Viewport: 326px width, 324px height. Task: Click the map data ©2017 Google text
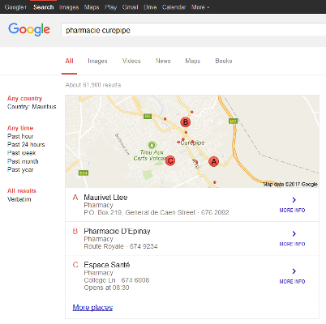(290, 184)
